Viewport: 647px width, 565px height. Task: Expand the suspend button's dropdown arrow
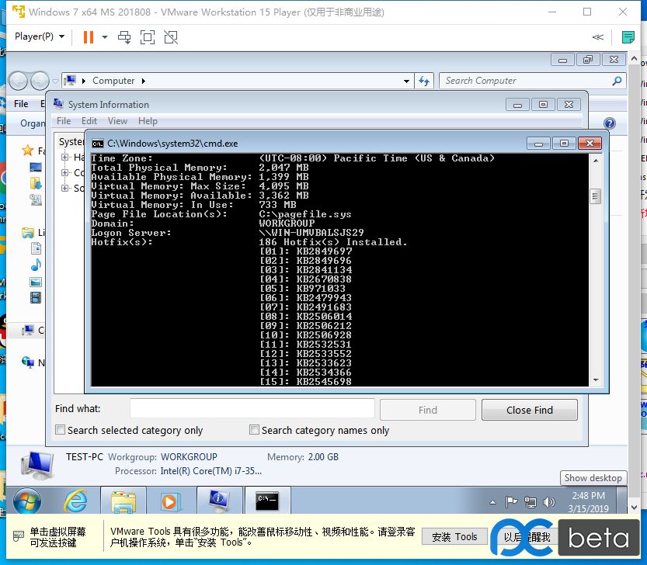tap(103, 36)
